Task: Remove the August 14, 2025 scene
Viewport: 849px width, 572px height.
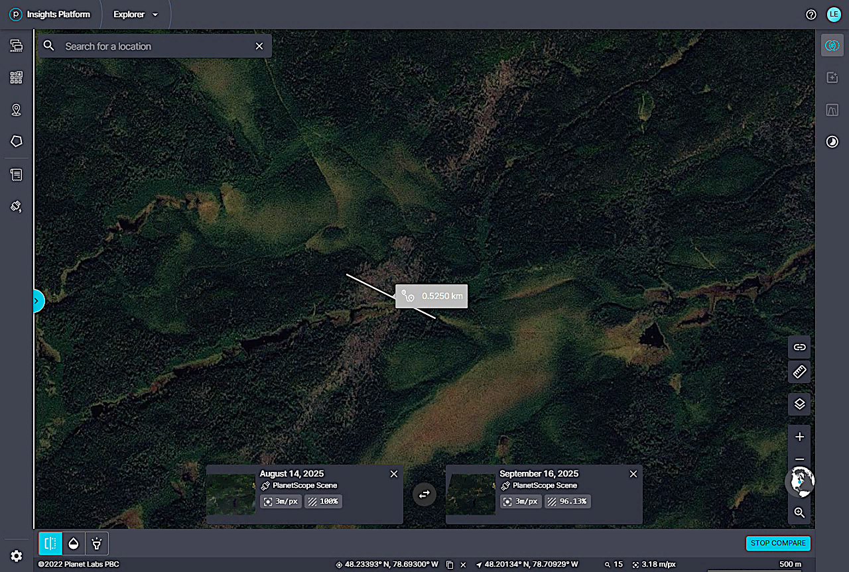Action: tap(394, 474)
